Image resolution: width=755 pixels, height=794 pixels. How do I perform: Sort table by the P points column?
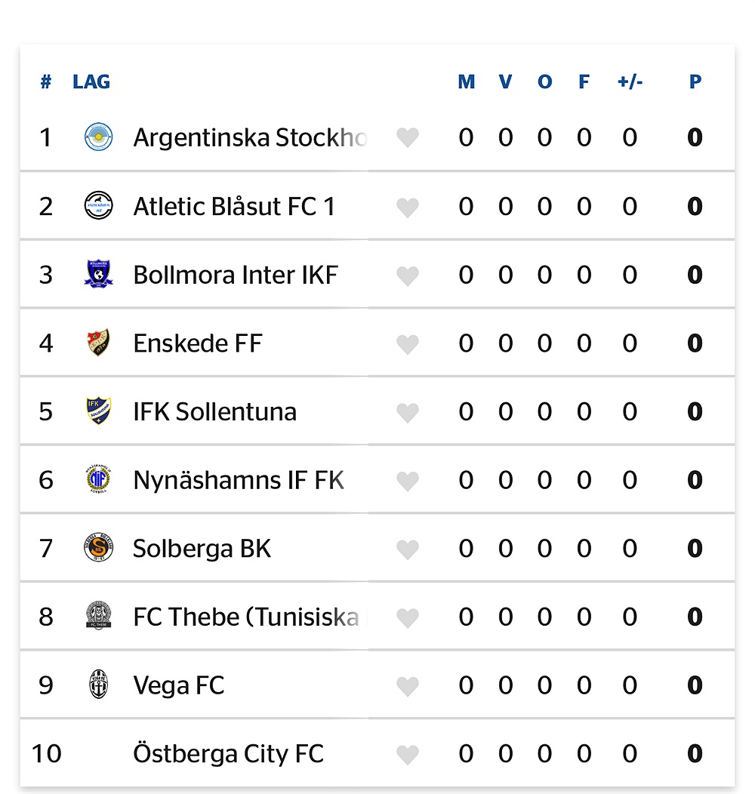pyautogui.click(x=695, y=82)
